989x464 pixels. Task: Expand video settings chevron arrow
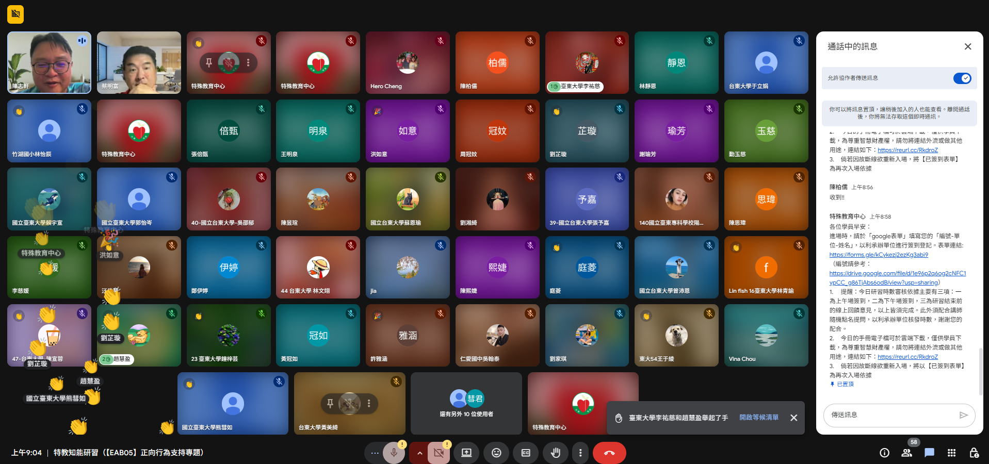419,453
